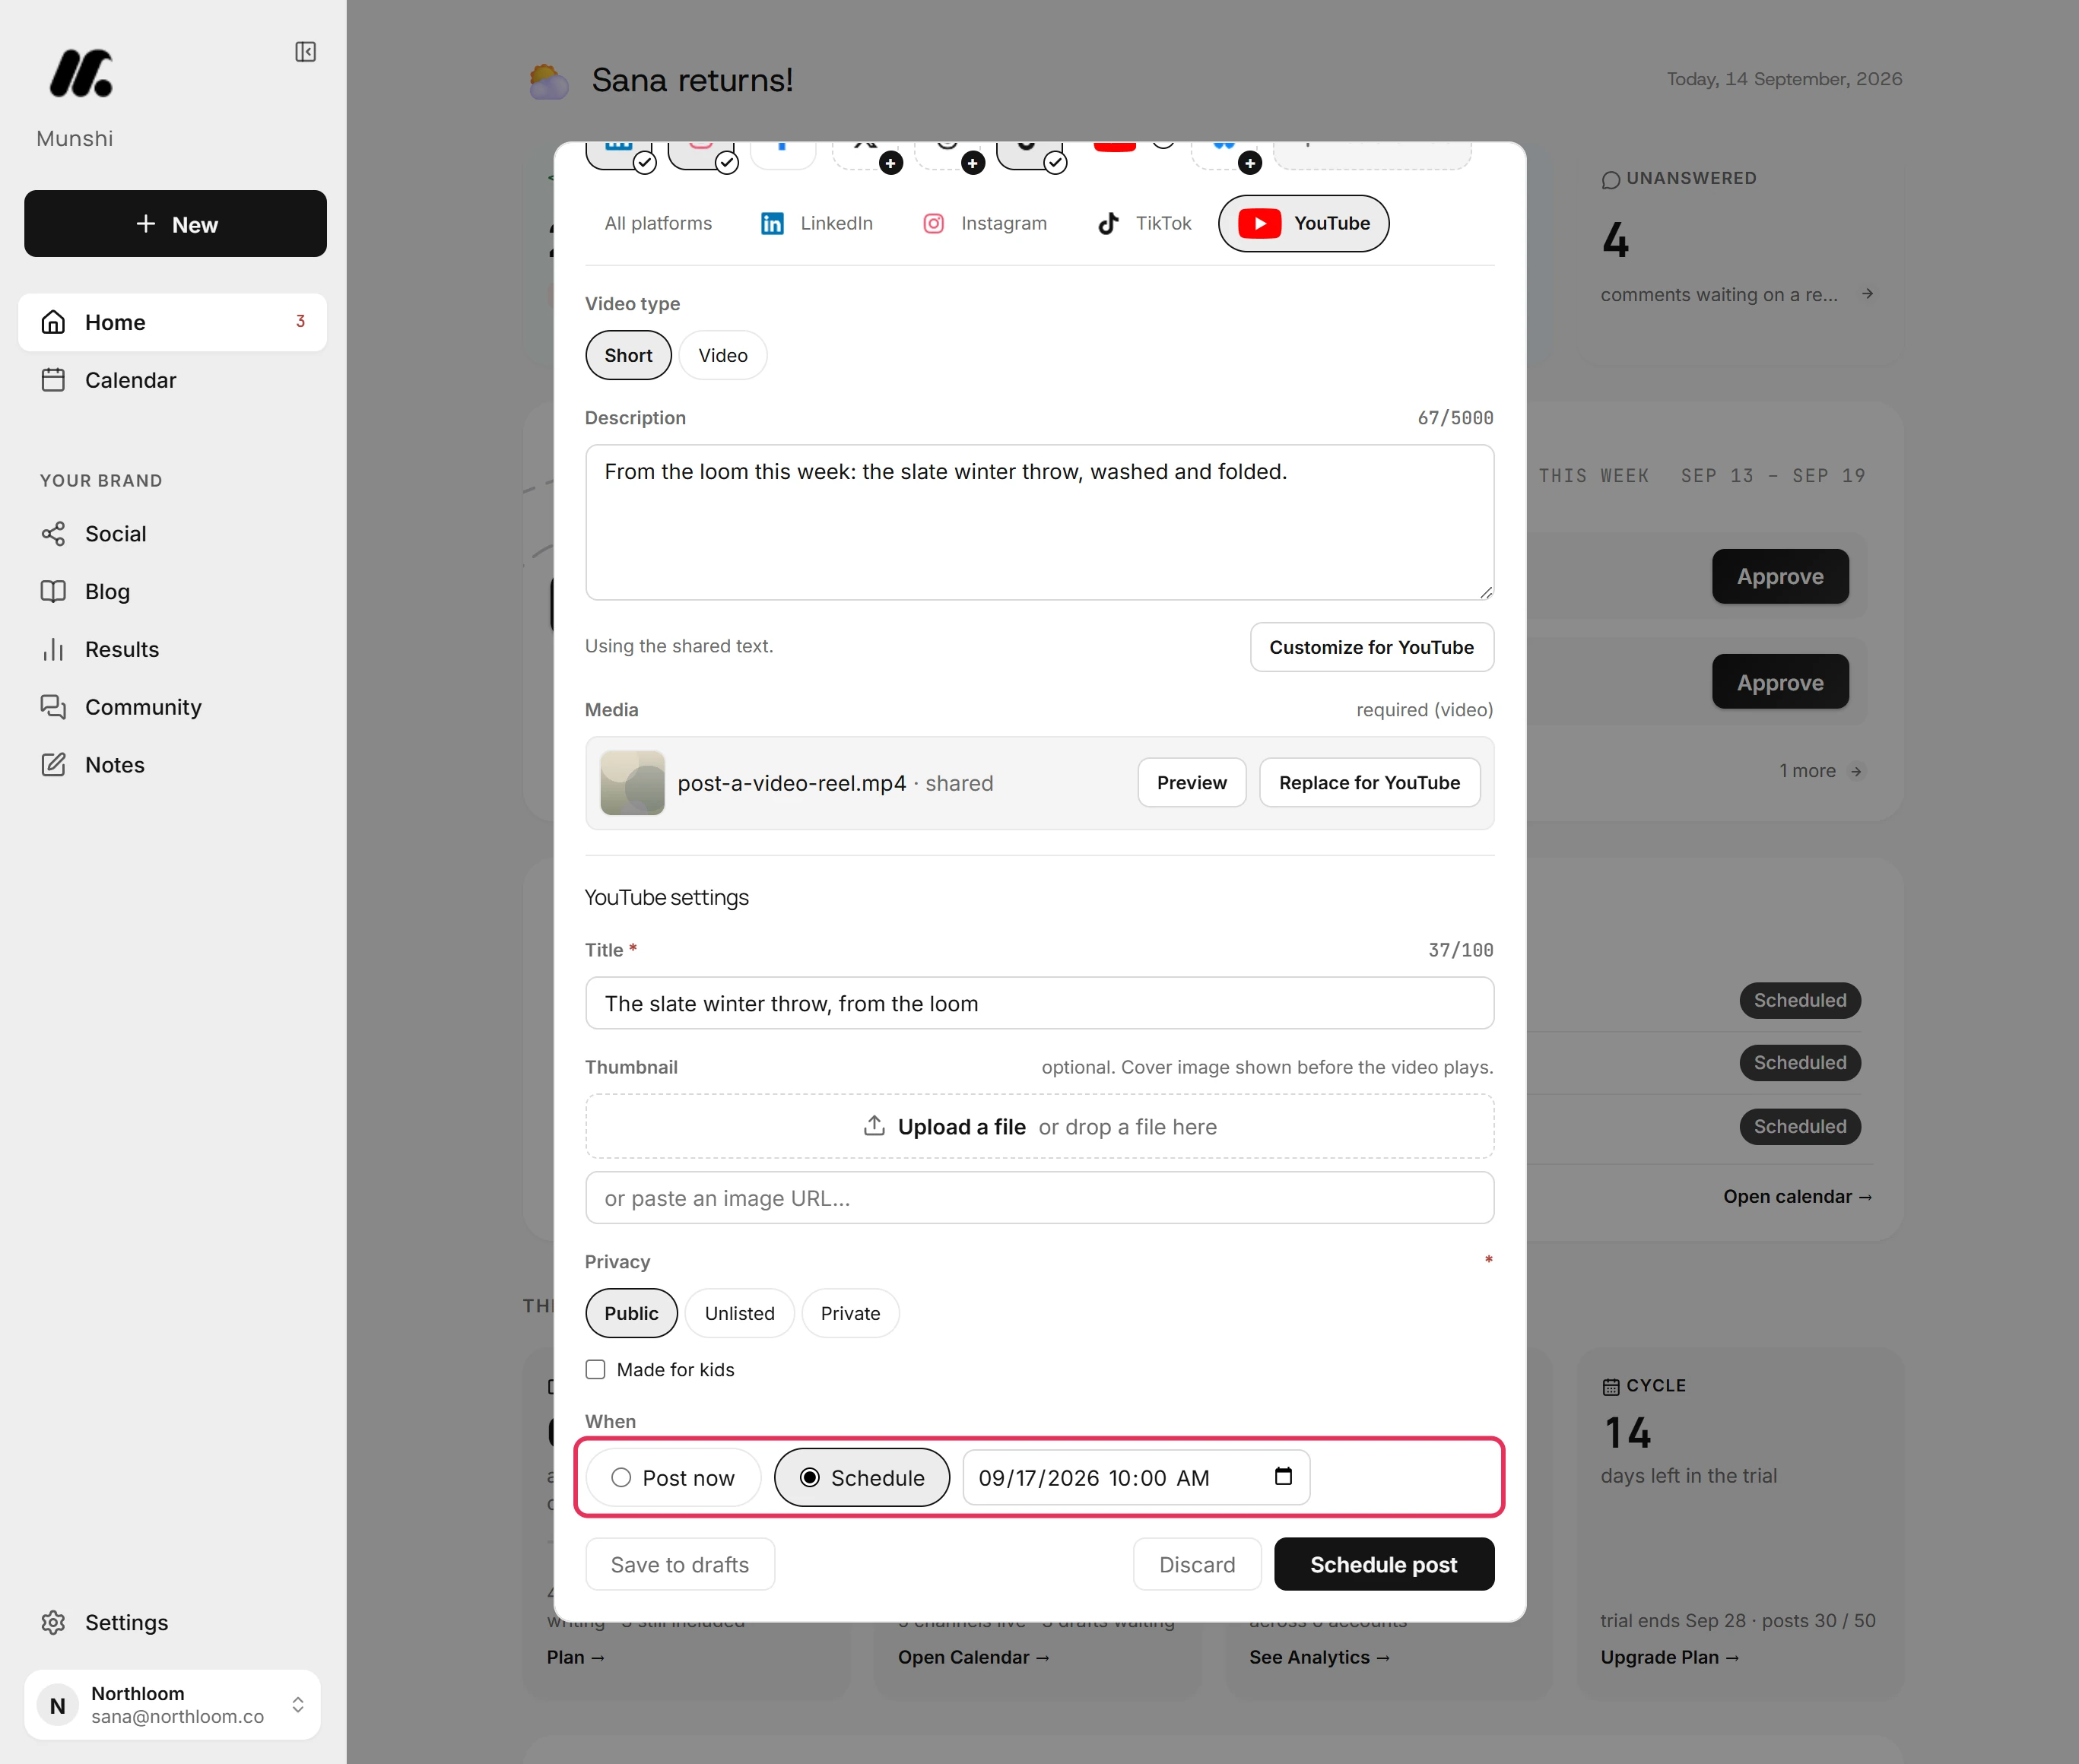Image resolution: width=2079 pixels, height=1764 pixels.
Task: Click the YouTube Title input field
Action: 1039,1003
